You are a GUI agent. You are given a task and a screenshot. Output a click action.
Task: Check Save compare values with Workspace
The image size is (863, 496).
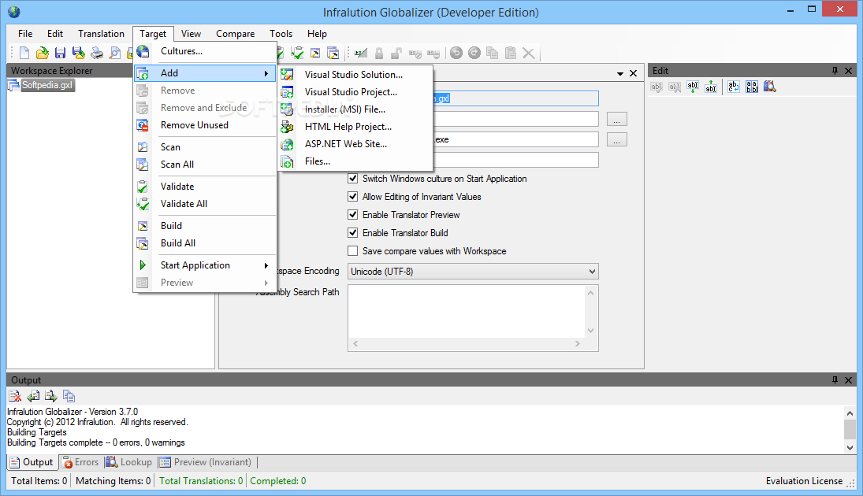tap(353, 250)
